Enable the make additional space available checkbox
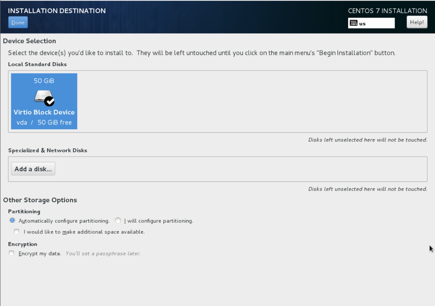435x306 pixels. click(x=17, y=232)
